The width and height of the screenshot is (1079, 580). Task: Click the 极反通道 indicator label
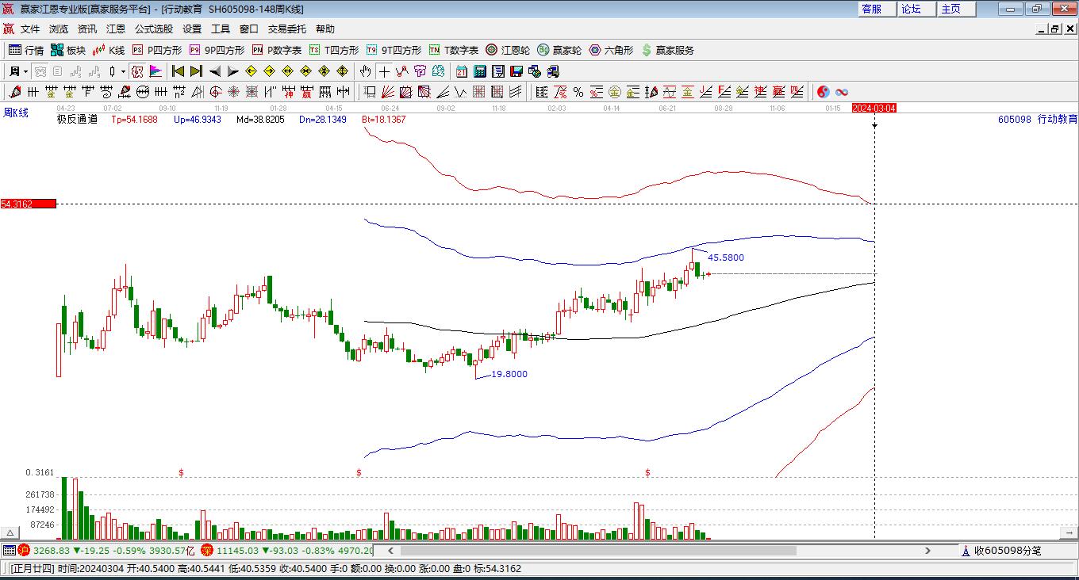click(x=77, y=120)
